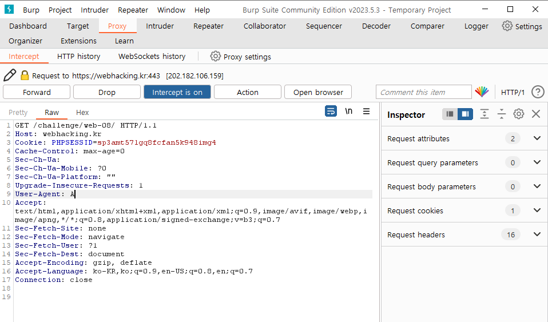
Task: Click the Host: webhacking.kr line
Action: click(x=58, y=134)
